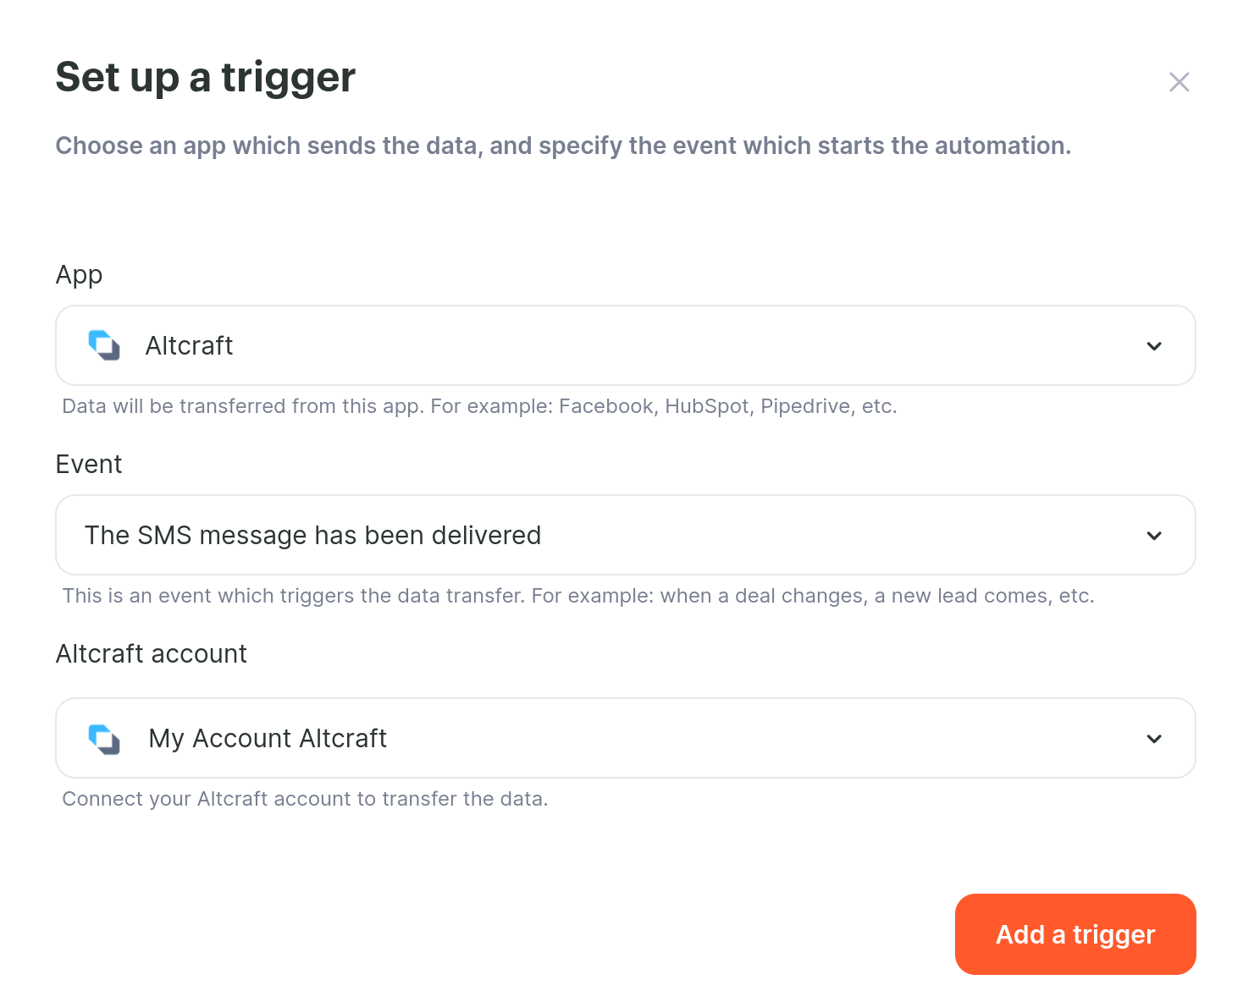Click the Event helper text about triggers
The width and height of the screenshot is (1243, 1002).
(x=578, y=596)
